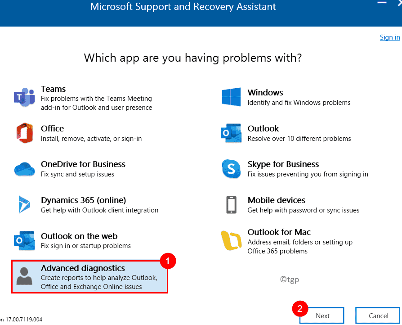Pick the OneDrive for Business cloud icon
Screen dimensions: 402x325
tap(24, 169)
